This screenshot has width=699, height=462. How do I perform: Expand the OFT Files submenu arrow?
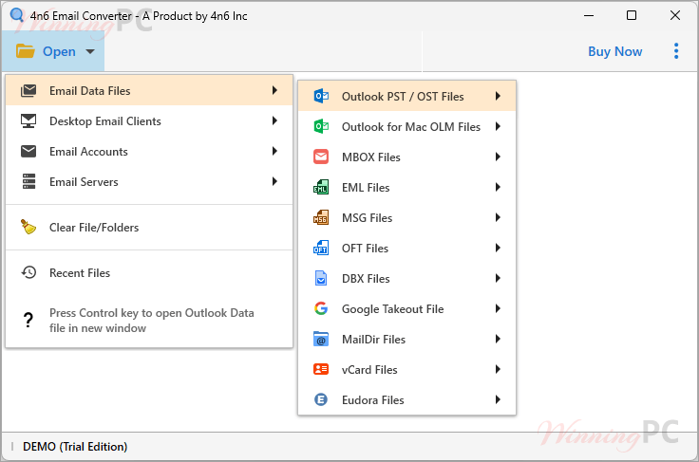click(x=498, y=248)
